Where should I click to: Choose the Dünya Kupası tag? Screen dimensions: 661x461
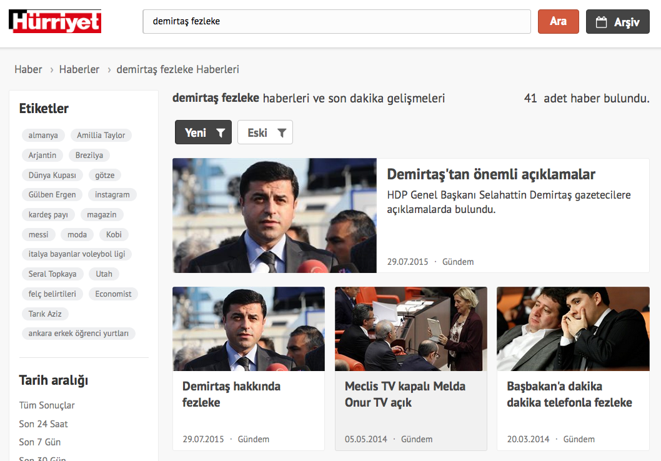[x=52, y=175]
